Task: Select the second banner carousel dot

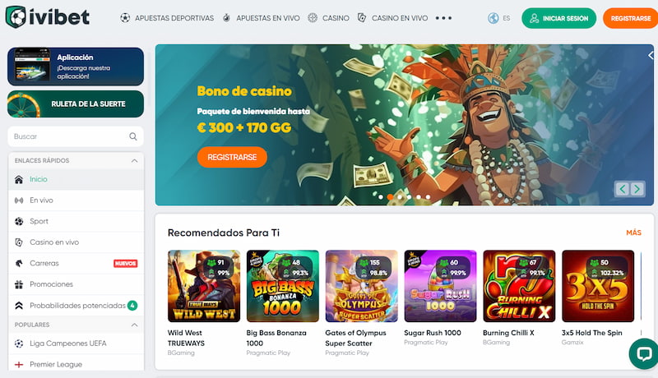Action: 390,197
